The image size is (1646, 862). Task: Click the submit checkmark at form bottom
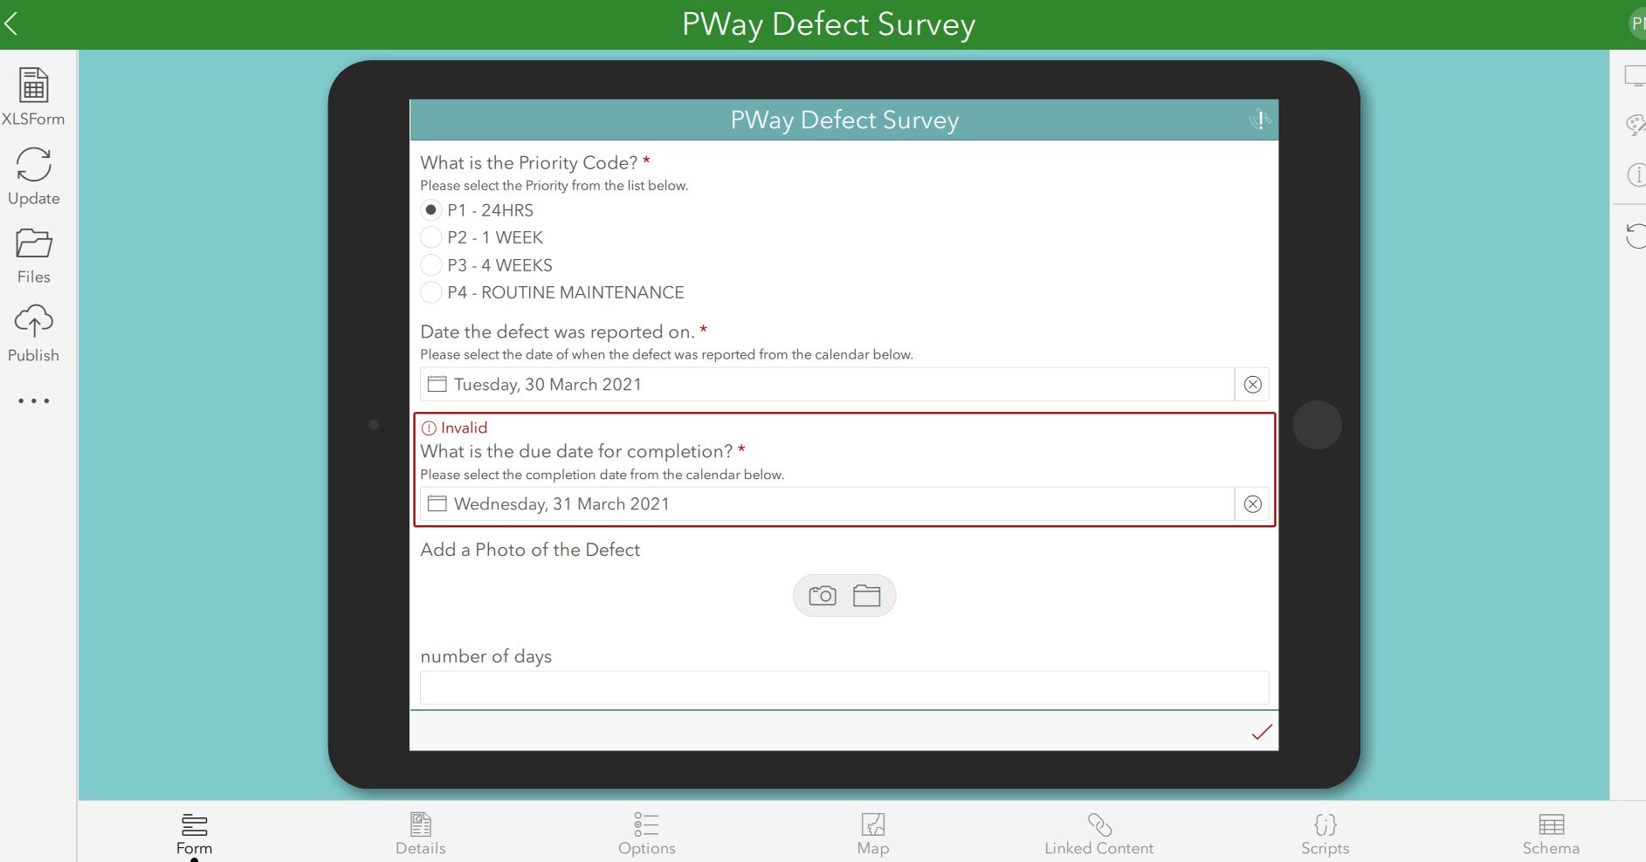[x=1260, y=732]
